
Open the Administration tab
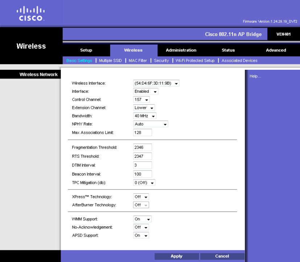[x=181, y=50]
